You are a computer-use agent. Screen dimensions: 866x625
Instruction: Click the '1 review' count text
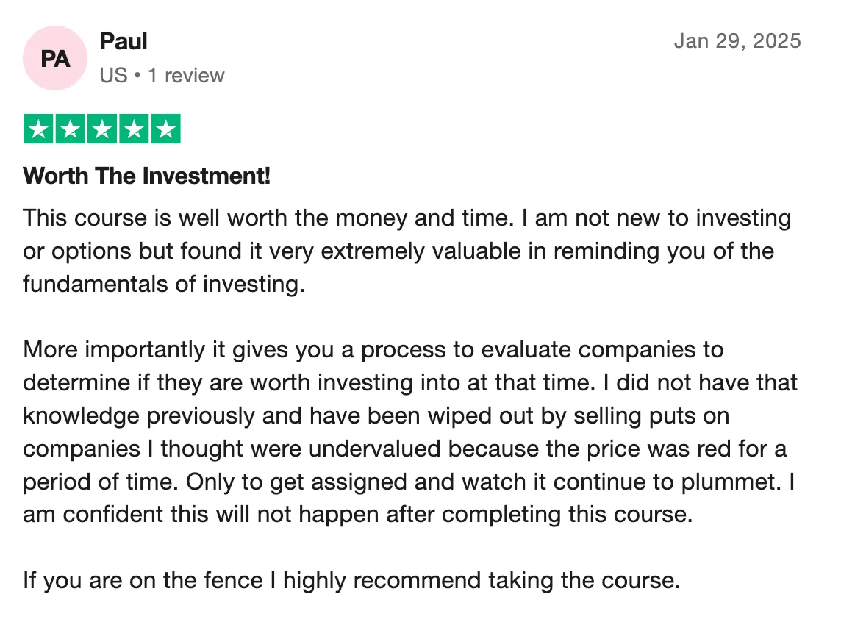click(186, 76)
